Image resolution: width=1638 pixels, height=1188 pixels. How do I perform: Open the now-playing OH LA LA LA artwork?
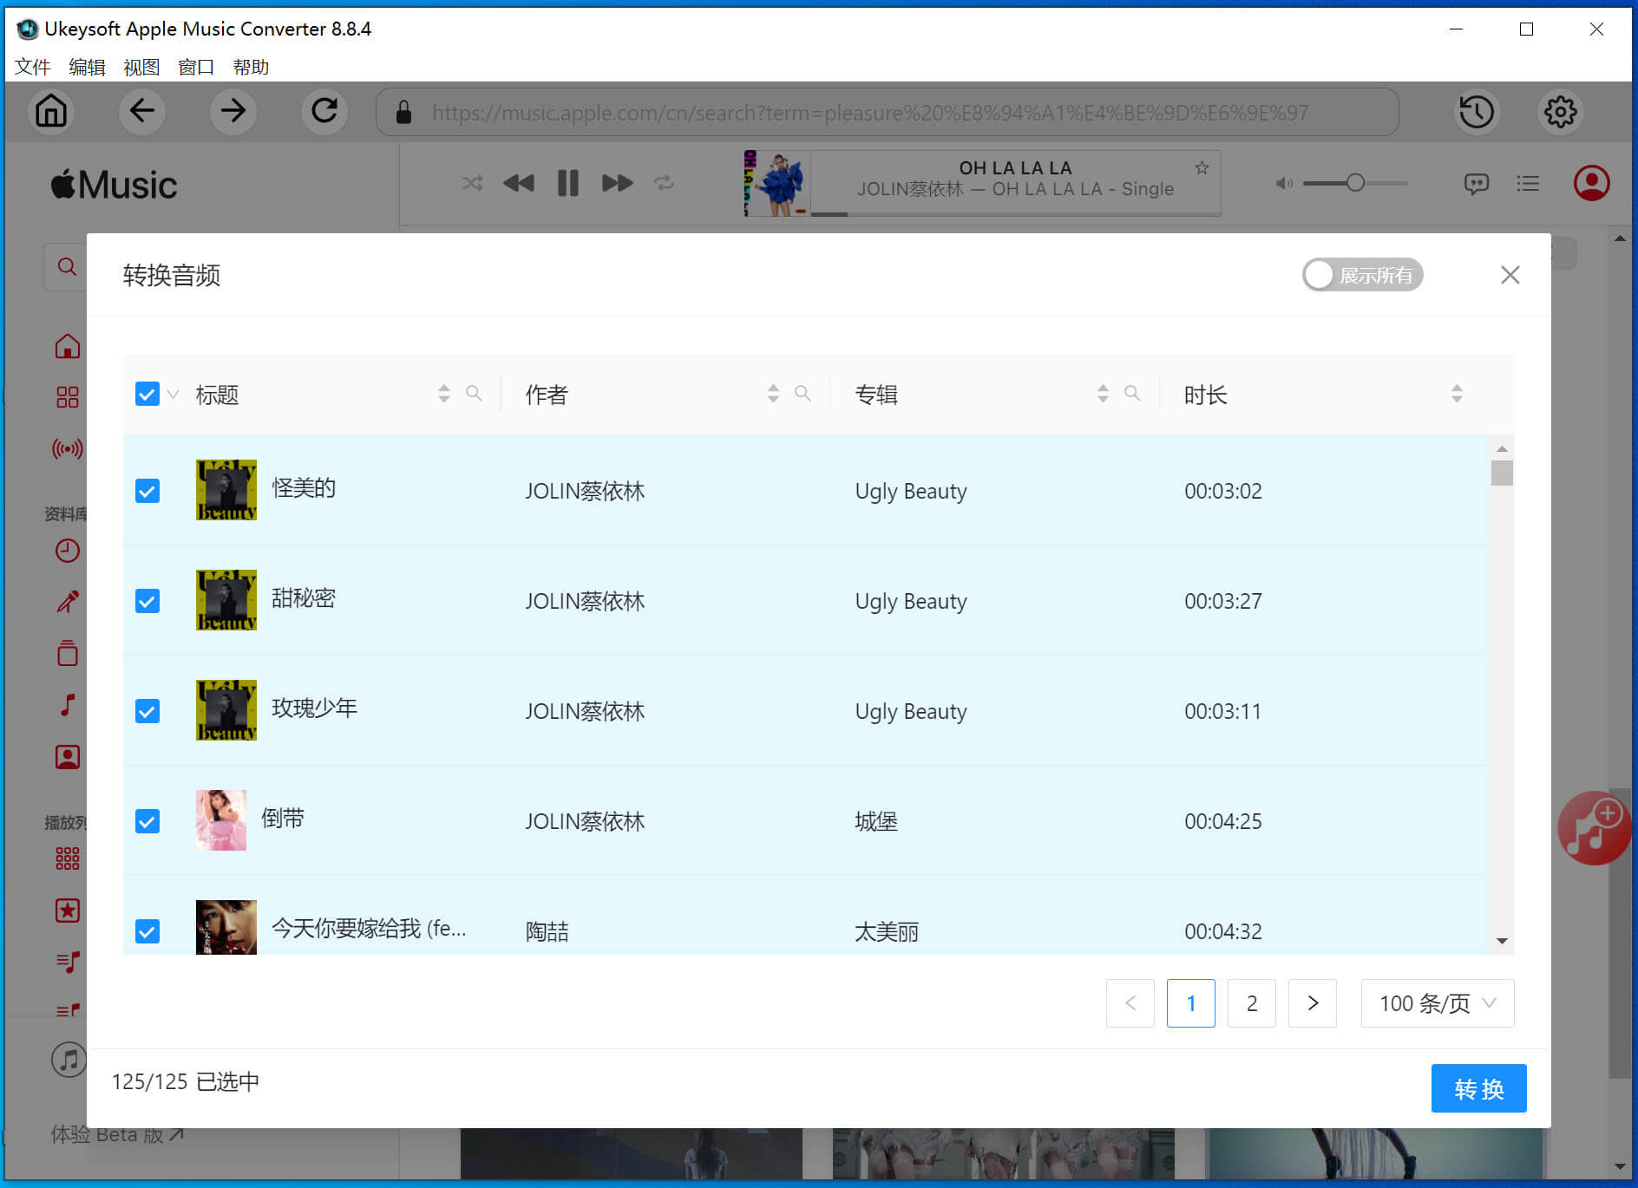click(776, 183)
